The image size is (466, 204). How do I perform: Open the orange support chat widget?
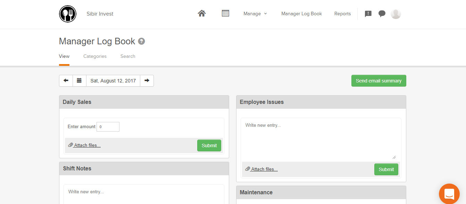[x=449, y=194]
